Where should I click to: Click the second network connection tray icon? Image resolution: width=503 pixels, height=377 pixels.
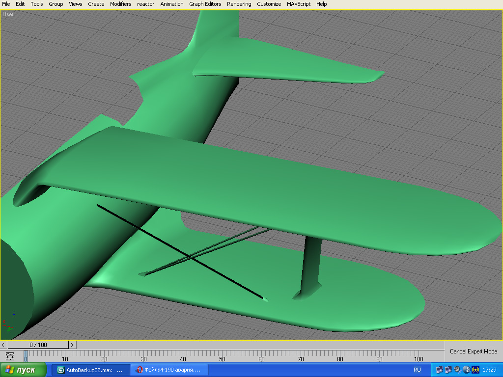(448, 370)
